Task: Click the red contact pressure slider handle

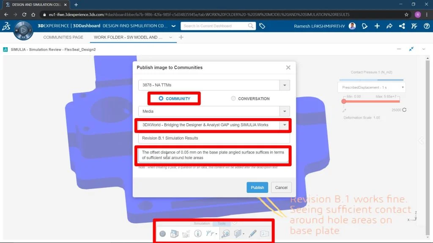Action: coord(344,101)
